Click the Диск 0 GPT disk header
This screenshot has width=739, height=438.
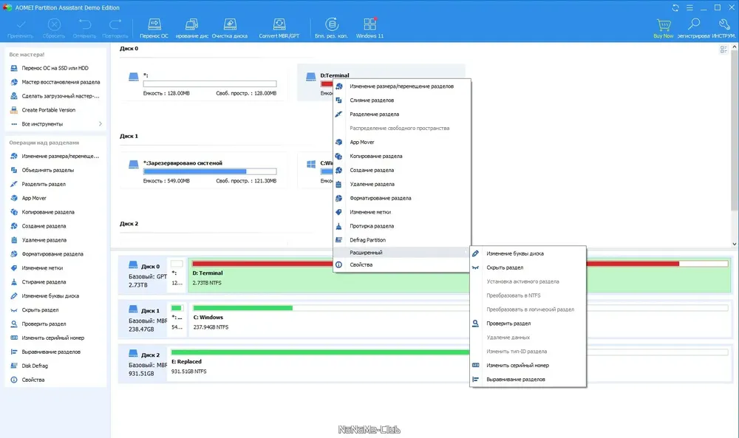[x=144, y=275]
